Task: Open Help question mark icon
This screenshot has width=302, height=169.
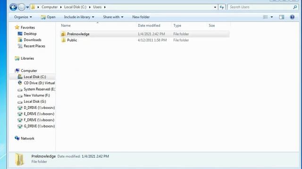Action: click(x=292, y=17)
